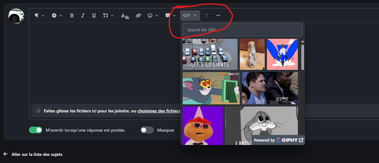Screen dimensions: 379x163
Task: Select the Tom cat heart eyes GIF
Action: pyautogui.click(x=211, y=88)
